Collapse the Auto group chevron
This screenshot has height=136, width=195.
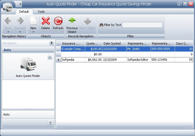[50, 57]
